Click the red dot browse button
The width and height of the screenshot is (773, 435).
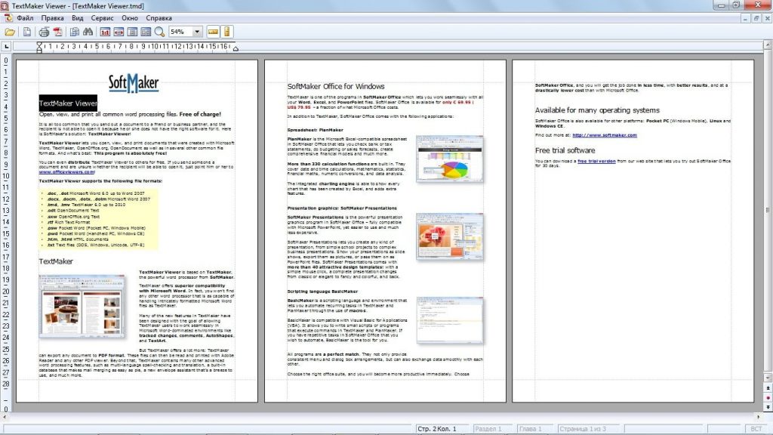click(768, 397)
